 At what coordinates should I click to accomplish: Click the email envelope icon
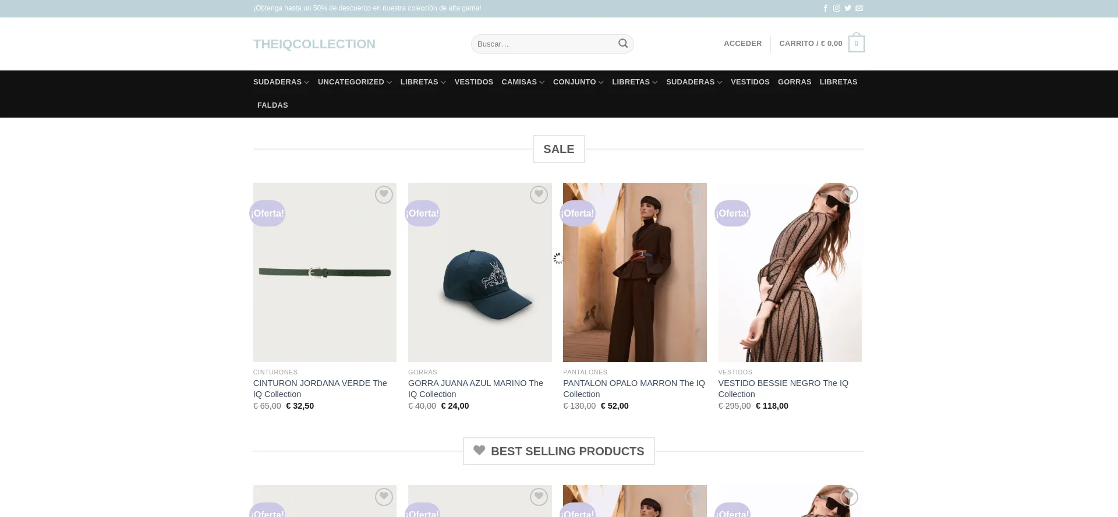click(859, 8)
